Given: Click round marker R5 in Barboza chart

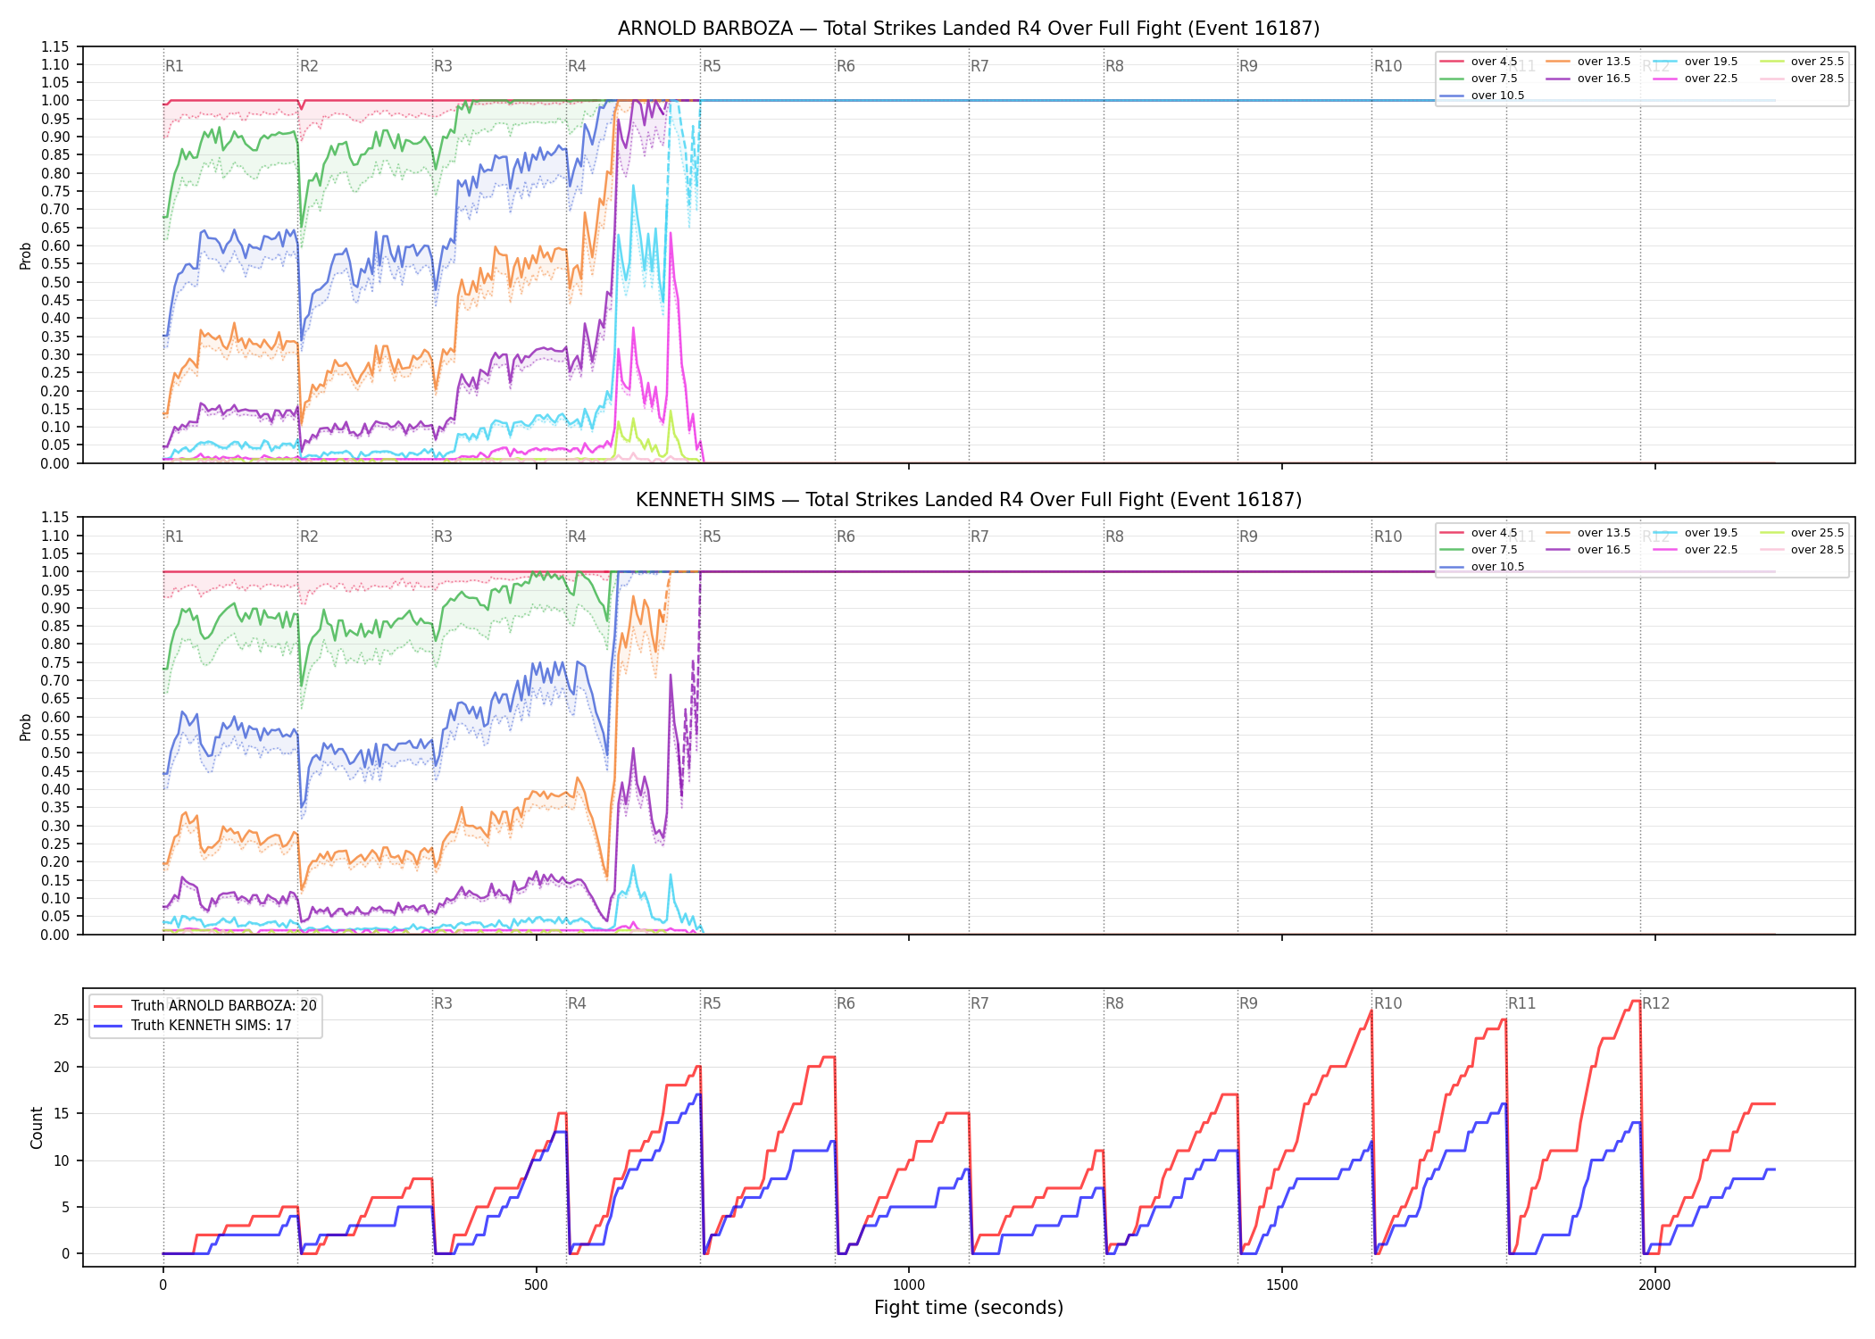Looking at the screenshot, I should tap(712, 66).
